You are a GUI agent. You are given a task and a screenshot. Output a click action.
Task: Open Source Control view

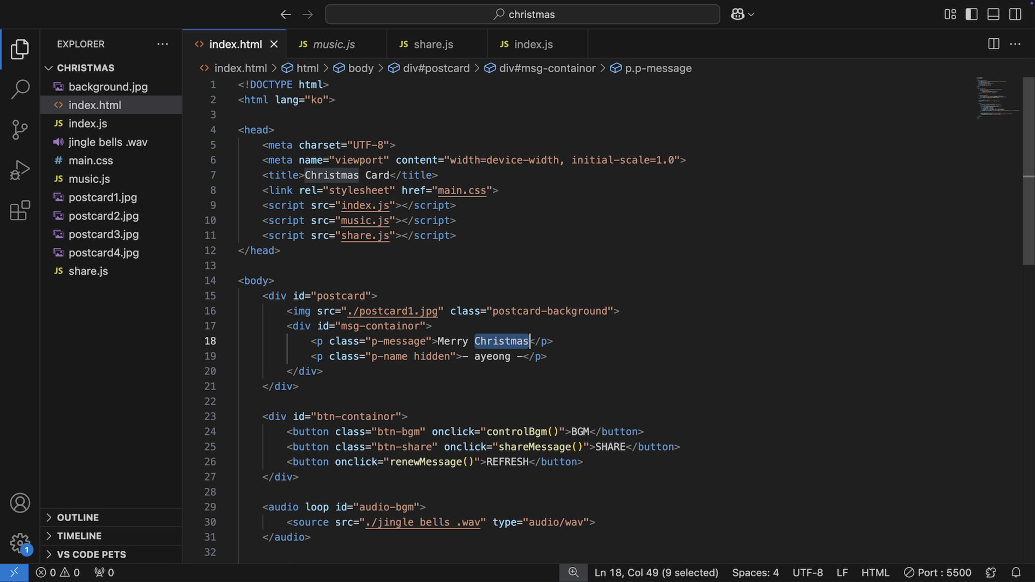[x=20, y=130]
